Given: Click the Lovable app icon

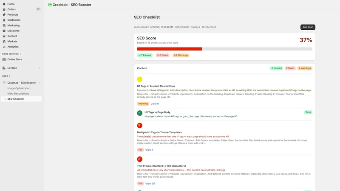Looking at the screenshot, I should click(4, 68).
